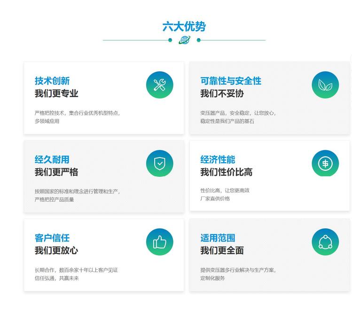Open the 客户信任 heading
Image resolution: width=352 pixels, height=310 pixels.
click(x=52, y=238)
